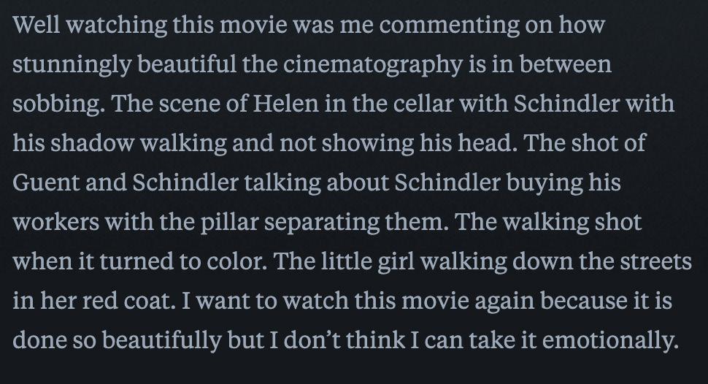Click the word "sobbing" in the third line
The width and height of the screenshot is (708, 384).
56,104
